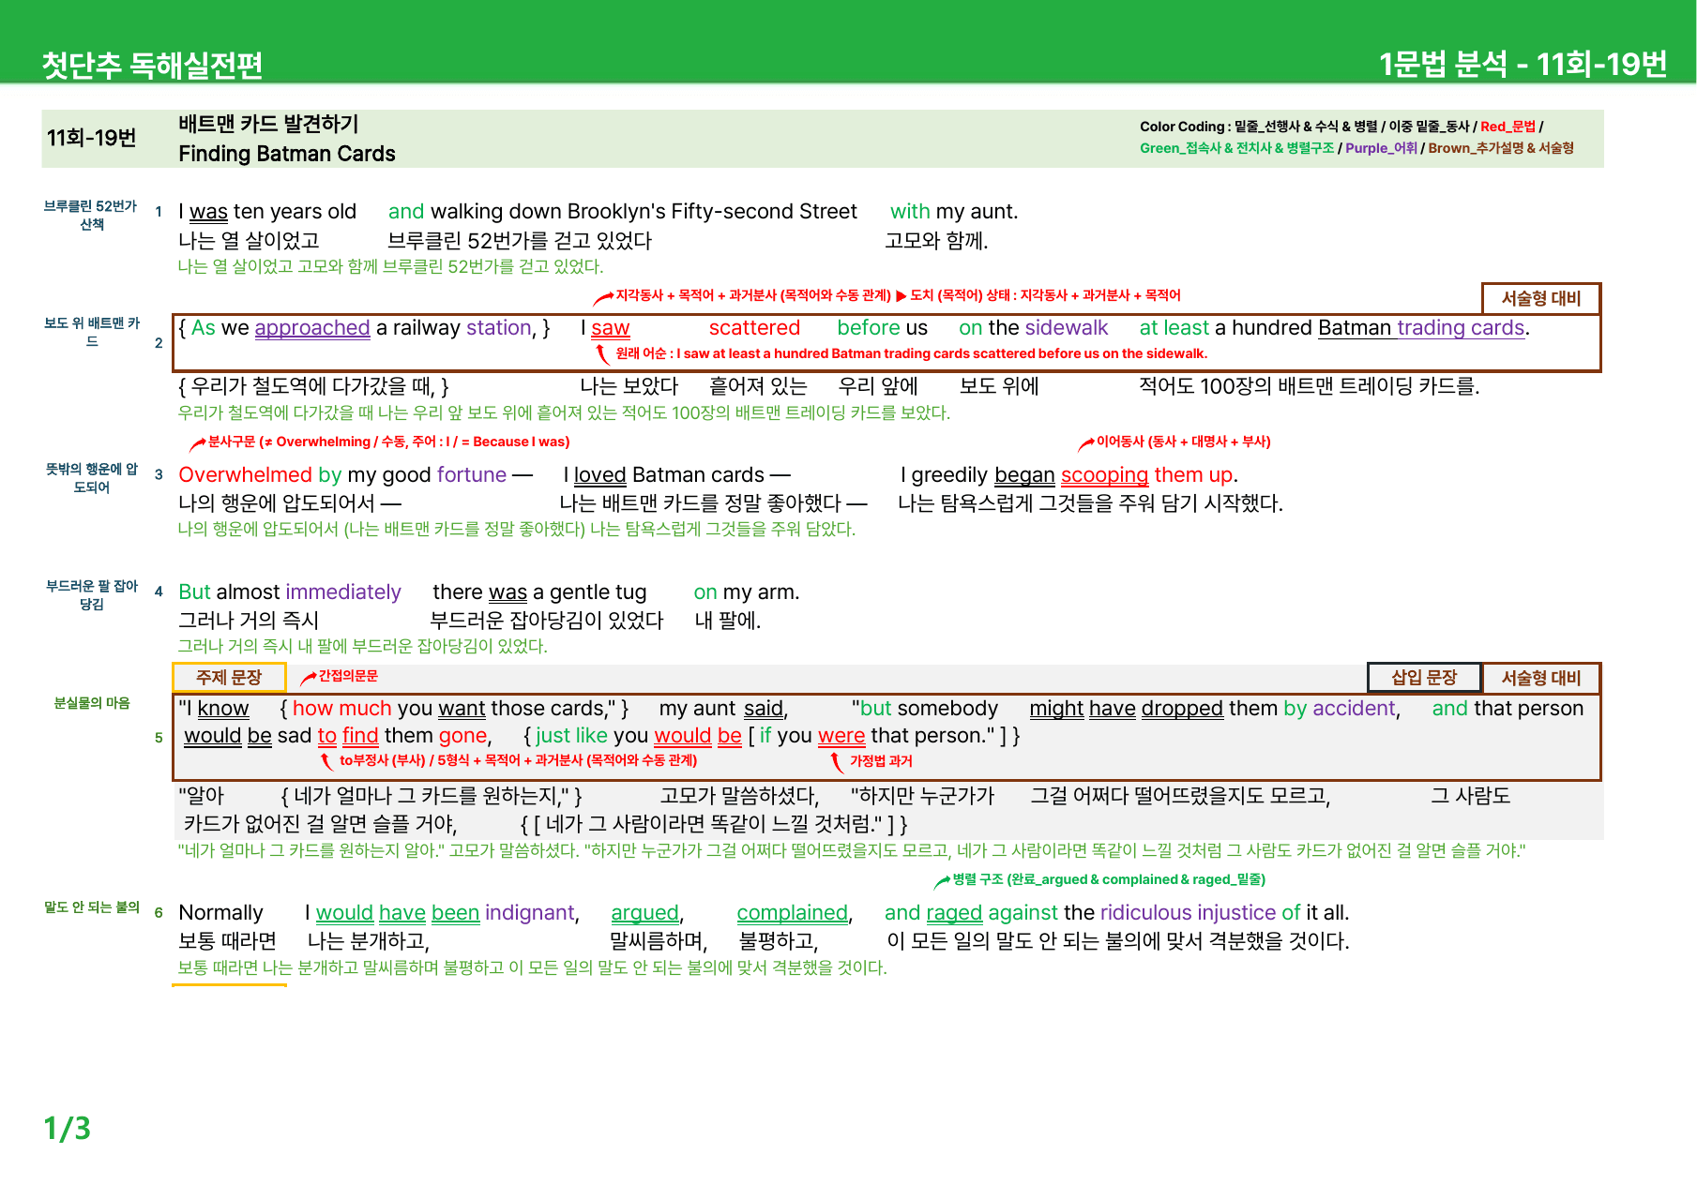Click the underlined words 'might have dropped'

click(x=1126, y=709)
